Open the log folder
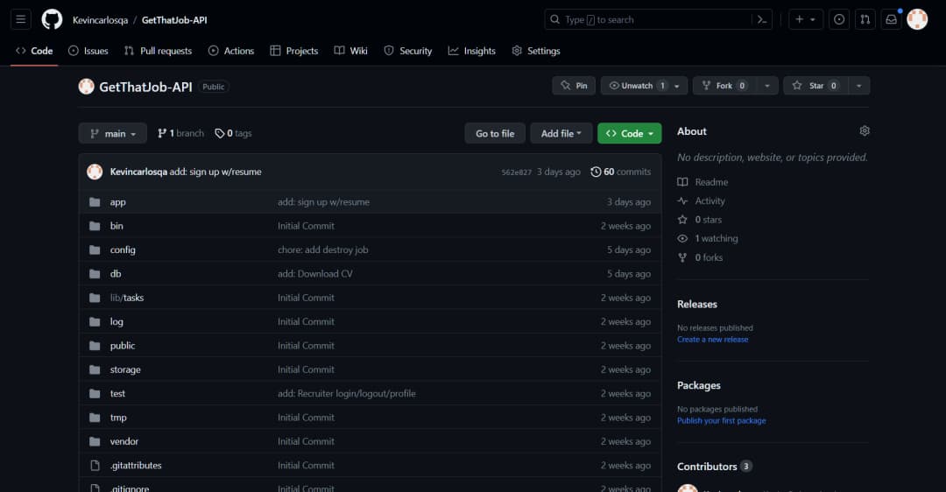The width and height of the screenshot is (946, 492). tap(116, 321)
